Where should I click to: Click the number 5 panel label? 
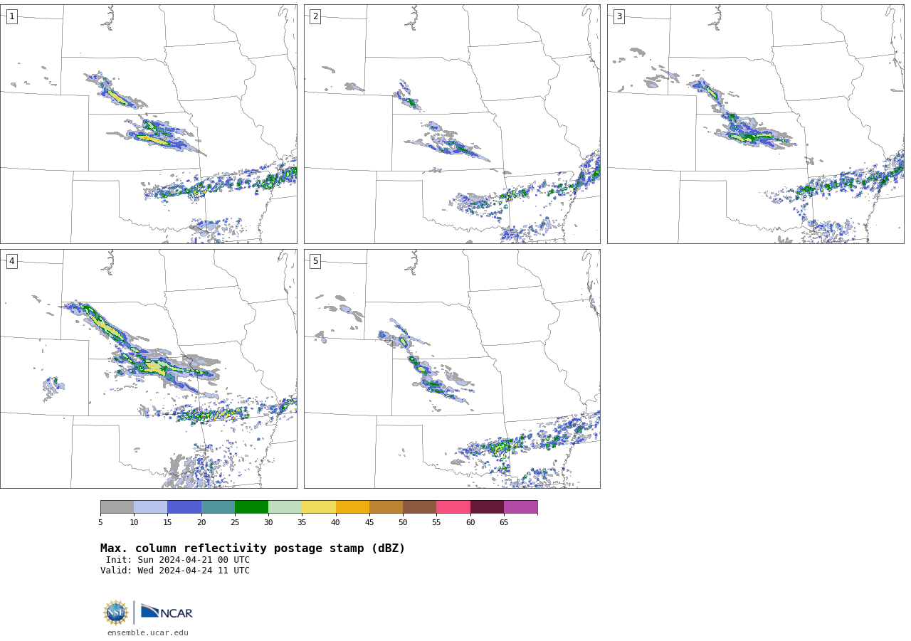point(315,261)
